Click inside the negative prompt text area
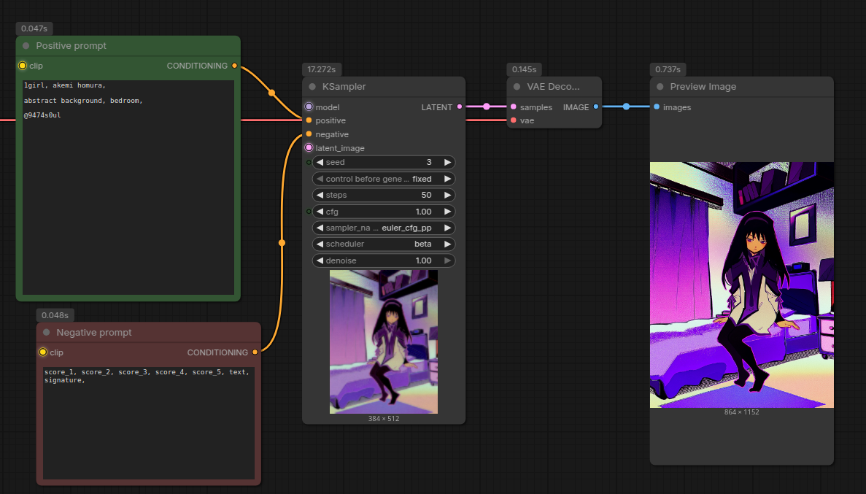 149,422
